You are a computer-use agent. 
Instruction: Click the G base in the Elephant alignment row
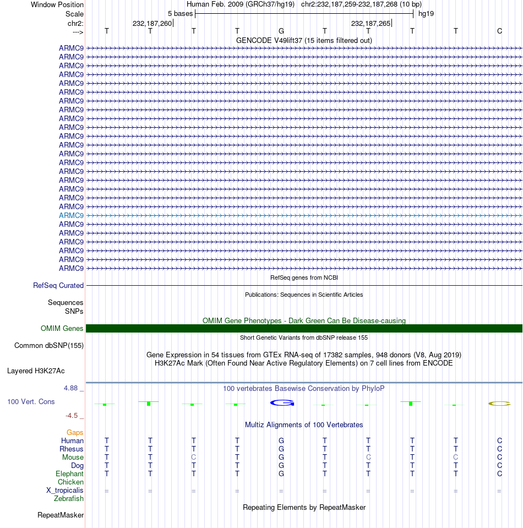point(281,473)
